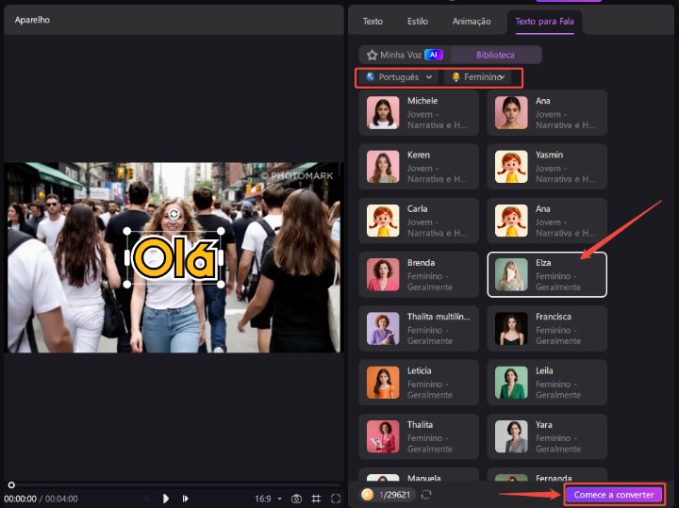Click the 1/29621 credits counter
This screenshot has width=679, height=508.
(394, 495)
